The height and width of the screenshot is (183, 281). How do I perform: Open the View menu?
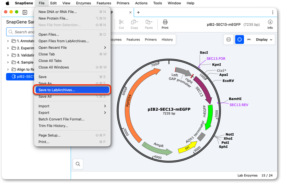(x=66, y=3)
